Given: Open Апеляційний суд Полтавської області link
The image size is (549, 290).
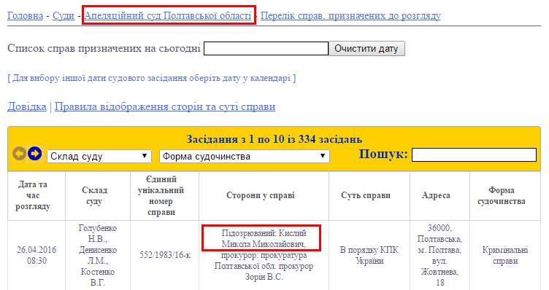Looking at the screenshot, I should (x=168, y=16).
